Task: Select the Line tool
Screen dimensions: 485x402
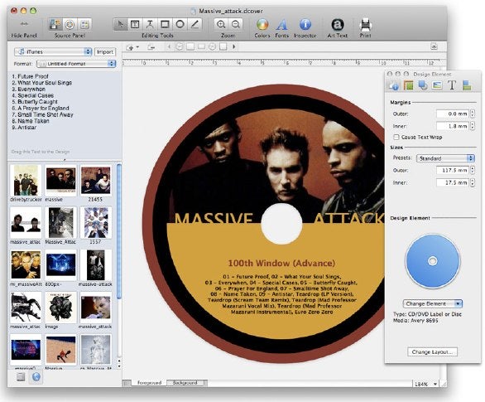Action: (x=194, y=24)
